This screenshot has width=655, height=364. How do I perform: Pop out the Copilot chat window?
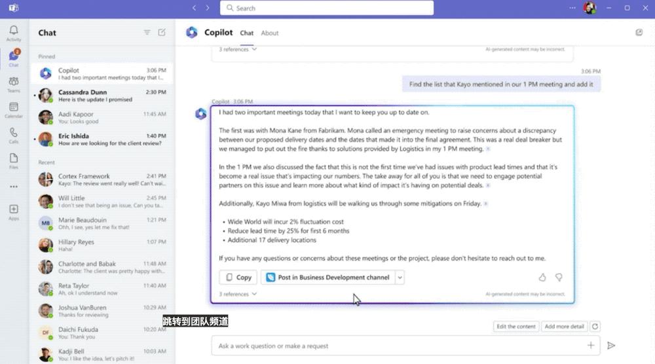pyautogui.click(x=639, y=33)
